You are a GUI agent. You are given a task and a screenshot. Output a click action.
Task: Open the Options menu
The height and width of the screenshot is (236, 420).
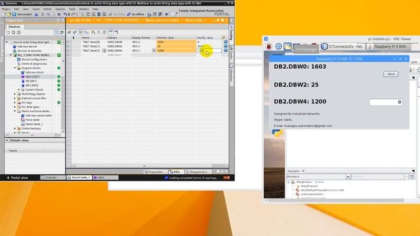60,9
